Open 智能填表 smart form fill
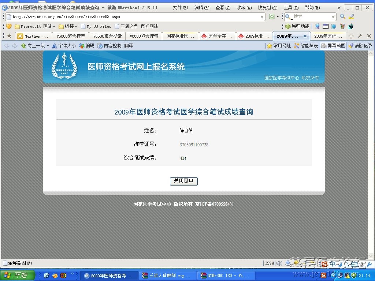This screenshot has width=375, height=281. pos(306,46)
